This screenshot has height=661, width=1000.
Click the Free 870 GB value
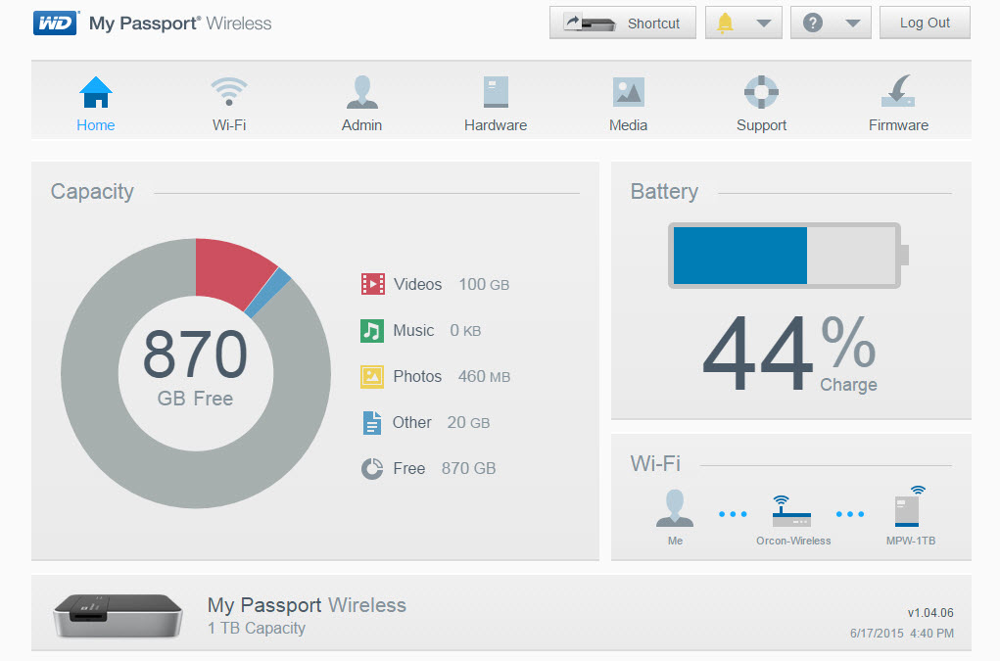(468, 468)
